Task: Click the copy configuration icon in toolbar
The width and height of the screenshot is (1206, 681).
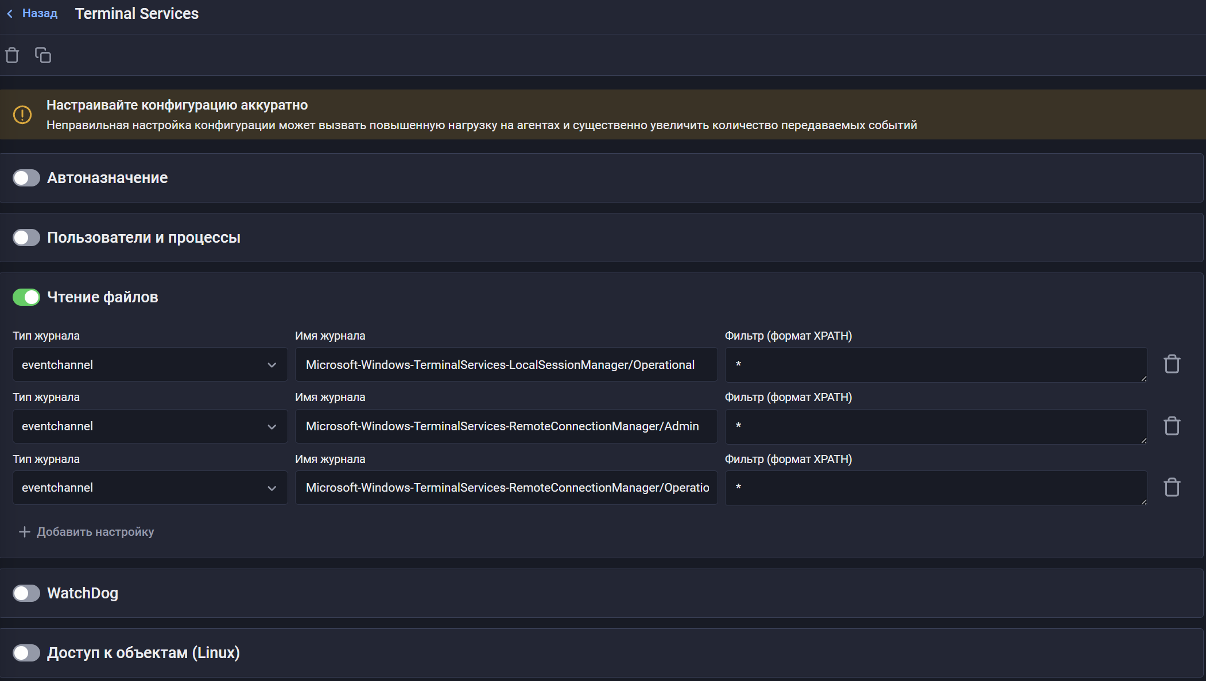Action: pyautogui.click(x=43, y=55)
